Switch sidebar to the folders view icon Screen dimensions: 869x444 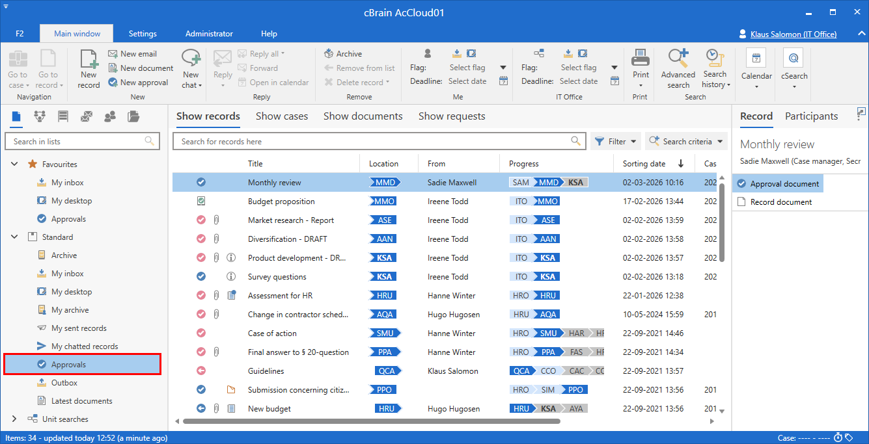coord(133,116)
